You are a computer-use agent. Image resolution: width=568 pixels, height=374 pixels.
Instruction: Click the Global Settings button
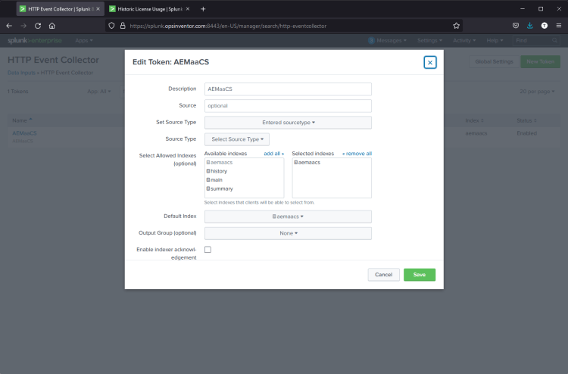[494, 61]
